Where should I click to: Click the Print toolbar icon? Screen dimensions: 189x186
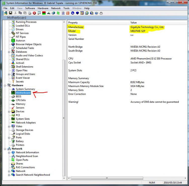point(30,13)
